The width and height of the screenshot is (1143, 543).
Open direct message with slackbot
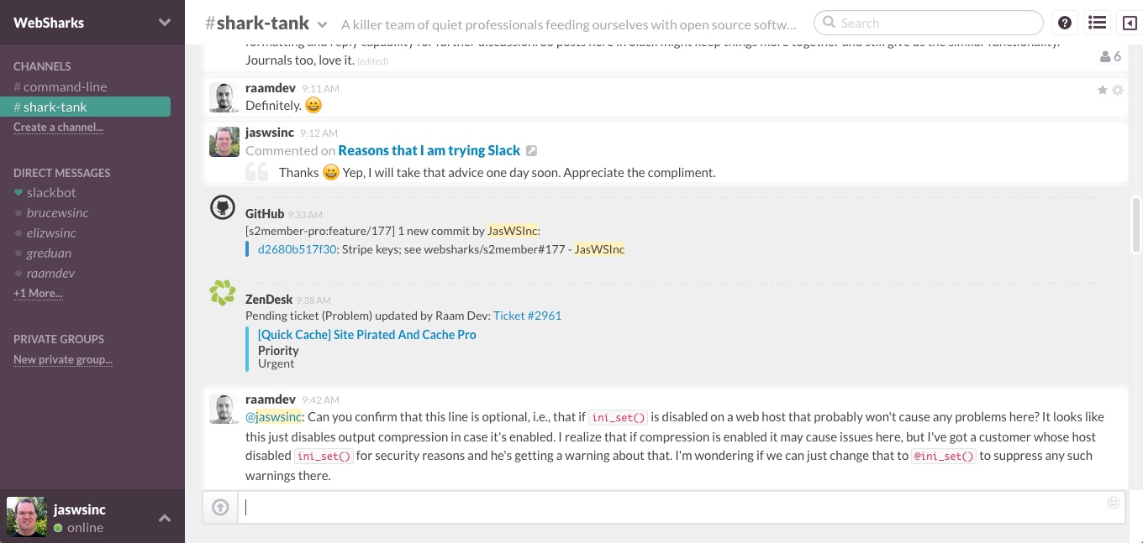51,193
